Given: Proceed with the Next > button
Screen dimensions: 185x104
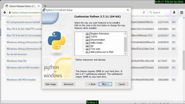Looking at the screenshot, I should pyautogui.click(x=105, y=84).
